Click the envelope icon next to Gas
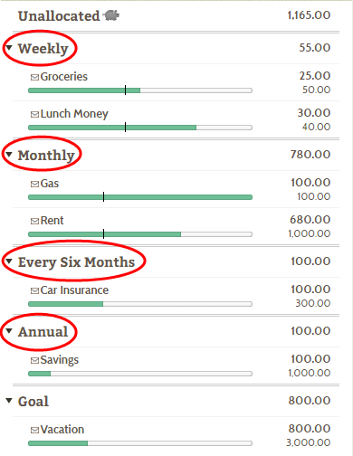This screenshot has width=353, height=456. (34, 185)
